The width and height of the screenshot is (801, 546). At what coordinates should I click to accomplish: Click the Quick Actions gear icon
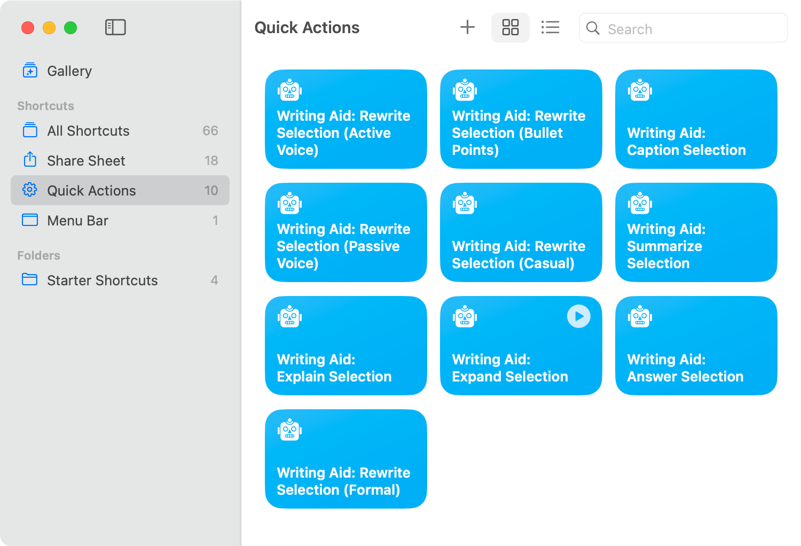(x=30, y=190)
